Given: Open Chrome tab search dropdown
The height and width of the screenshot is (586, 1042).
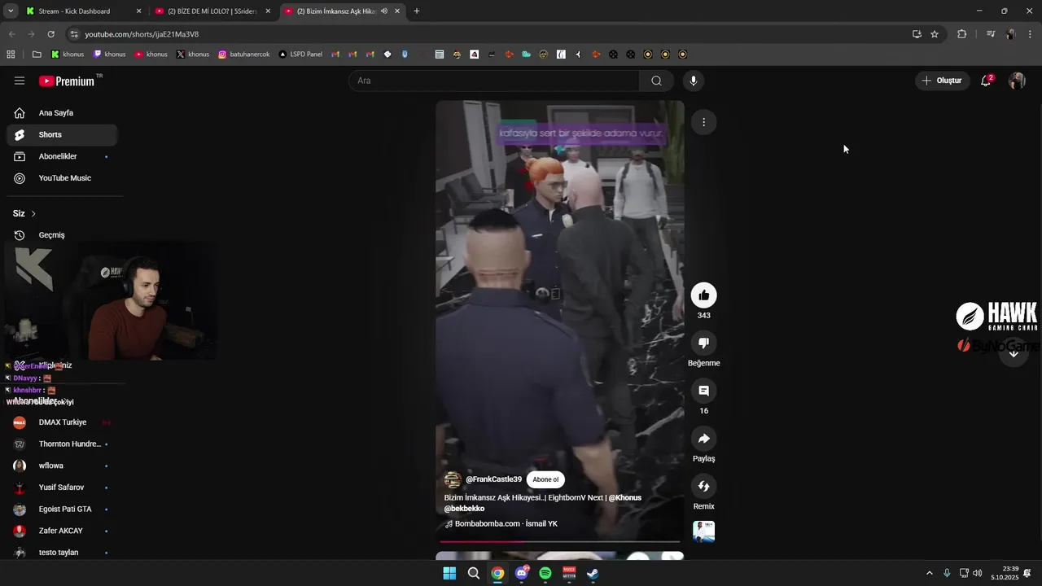Looking at the screenshot, I should tap(10, 11).
